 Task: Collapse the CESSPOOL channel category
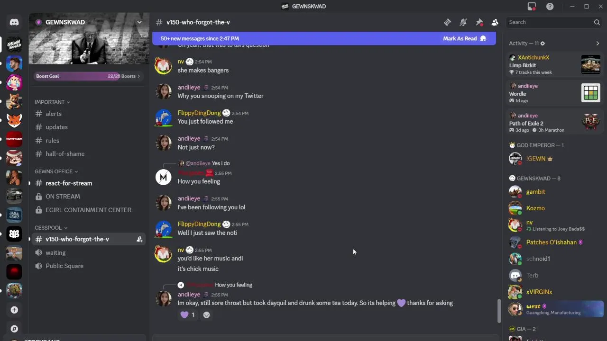pyautogui.click(x=51, y=228)
